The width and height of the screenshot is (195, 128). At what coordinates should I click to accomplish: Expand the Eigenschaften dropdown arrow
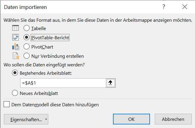(x=46, y=119)
